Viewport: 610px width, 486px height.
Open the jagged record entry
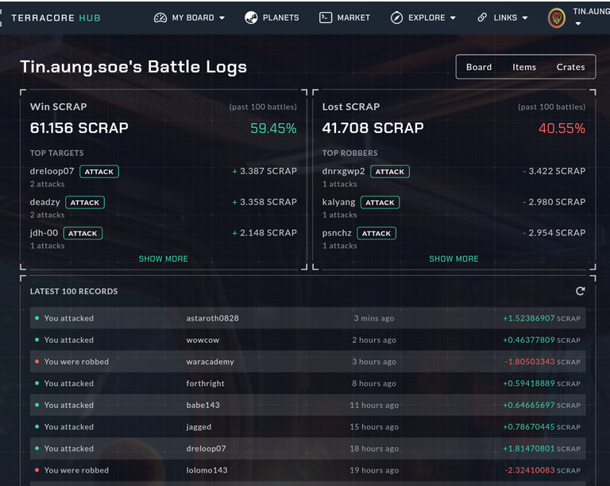coord(307,427)
